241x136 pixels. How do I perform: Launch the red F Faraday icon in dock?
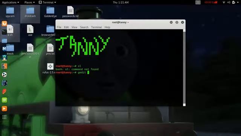point(4,91)
